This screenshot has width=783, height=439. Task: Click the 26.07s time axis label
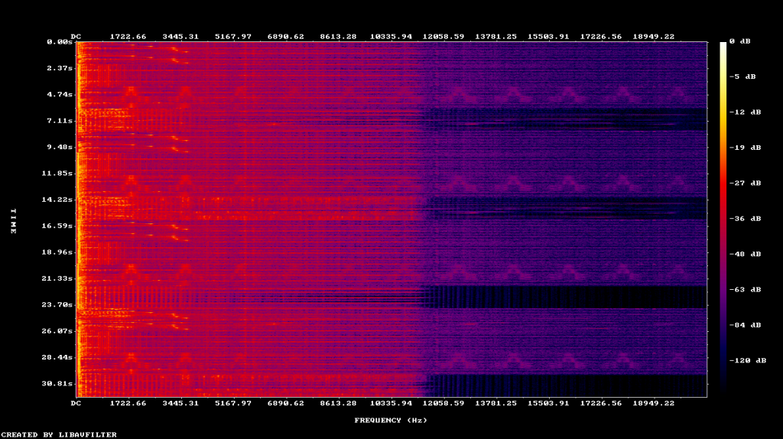57,331
